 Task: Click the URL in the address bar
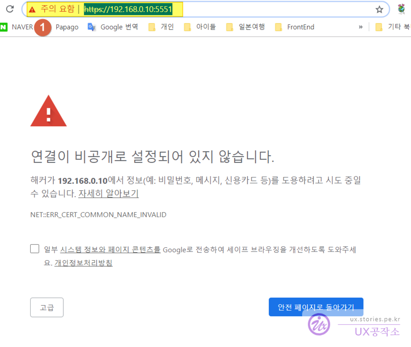click(x=128, y=9)
